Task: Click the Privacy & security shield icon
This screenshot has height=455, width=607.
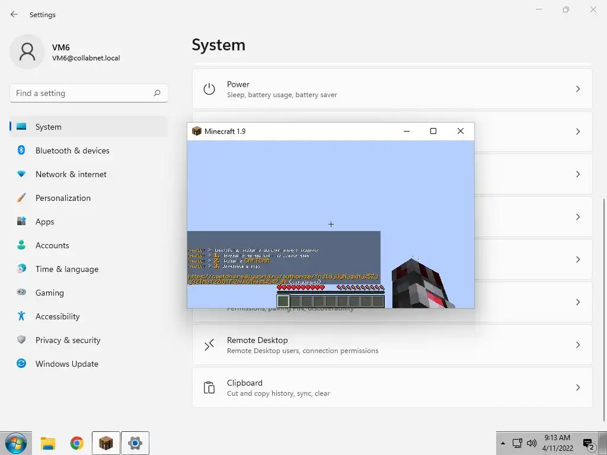Action: click(x=21, y=339)
